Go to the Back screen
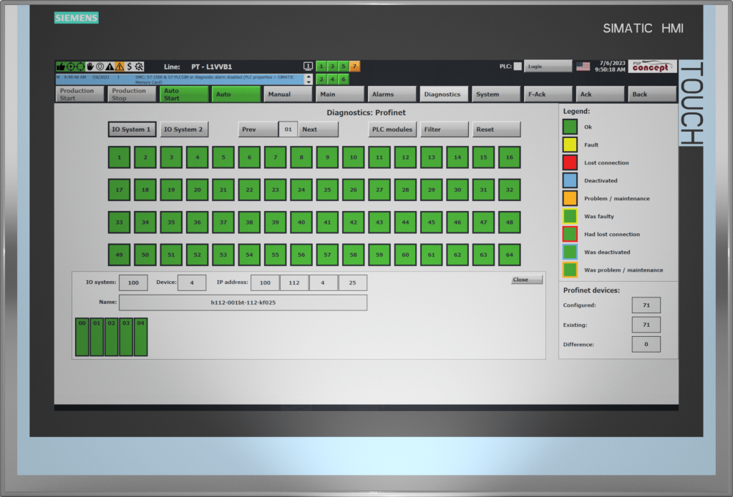 (652, 94)
